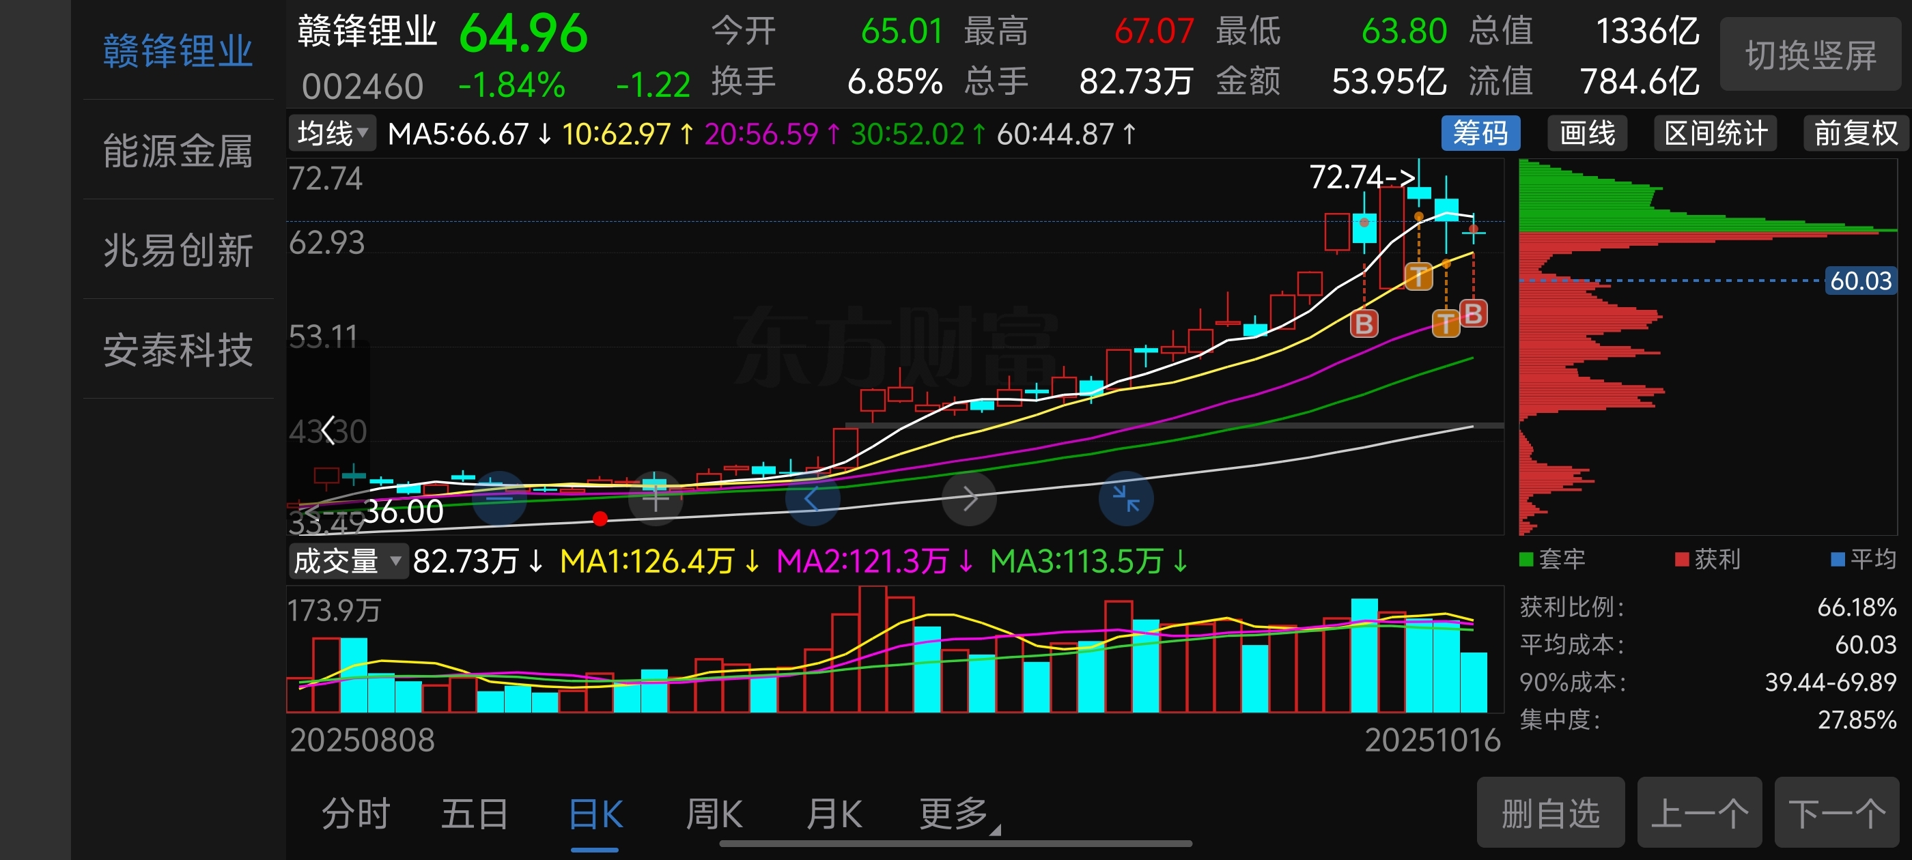Toggle 区间统计 range statistics
Screen dimensions: 1912x860
coord(1715,134)
